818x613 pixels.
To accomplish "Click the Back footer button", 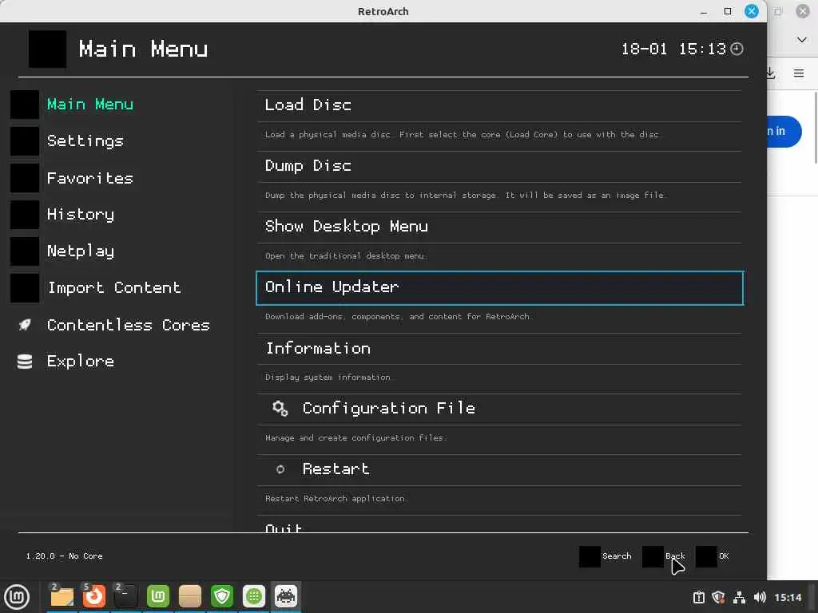I will point(664,556).
